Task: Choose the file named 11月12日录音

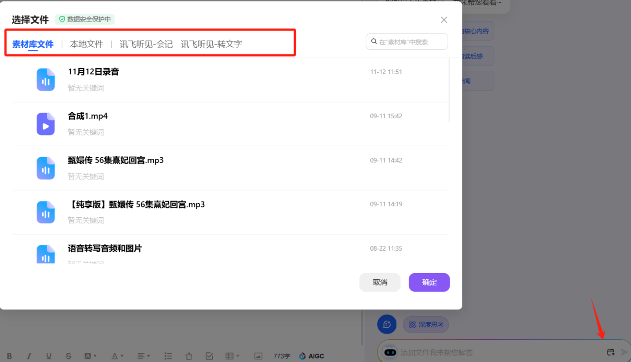Action: (93, 72)
